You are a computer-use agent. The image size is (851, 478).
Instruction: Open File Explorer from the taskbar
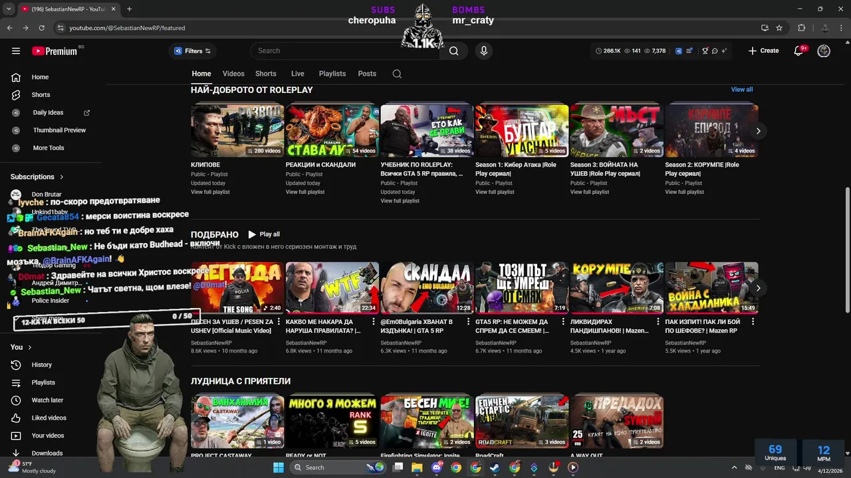tap(417, 467)
